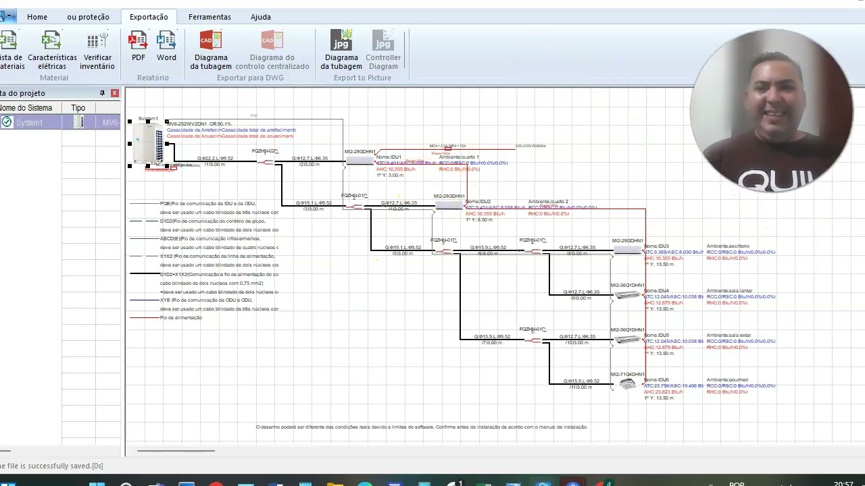The height and width of the screenshot is (486, 865).
Task: Click the Tipo column header
Action: (78, 108)
